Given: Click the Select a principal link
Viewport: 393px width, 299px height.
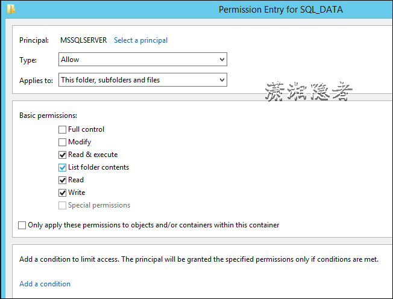Looking at the screenshot, I should tap(140, 40).
